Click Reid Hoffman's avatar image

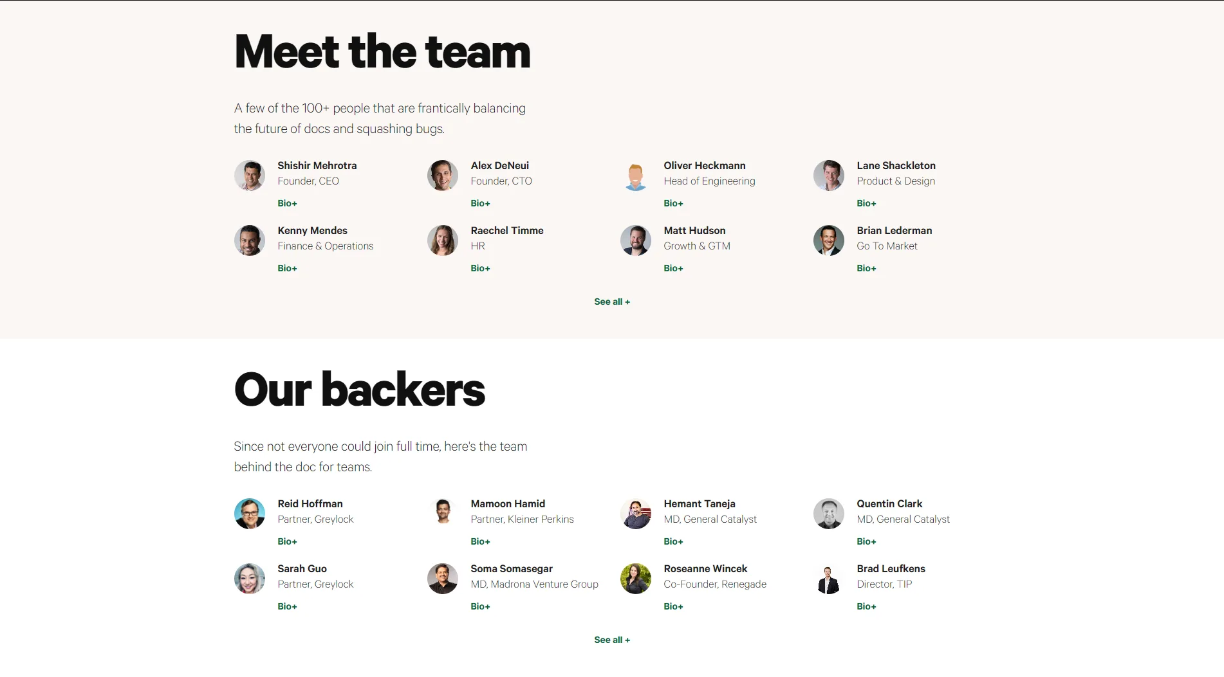tap(250, 514)
